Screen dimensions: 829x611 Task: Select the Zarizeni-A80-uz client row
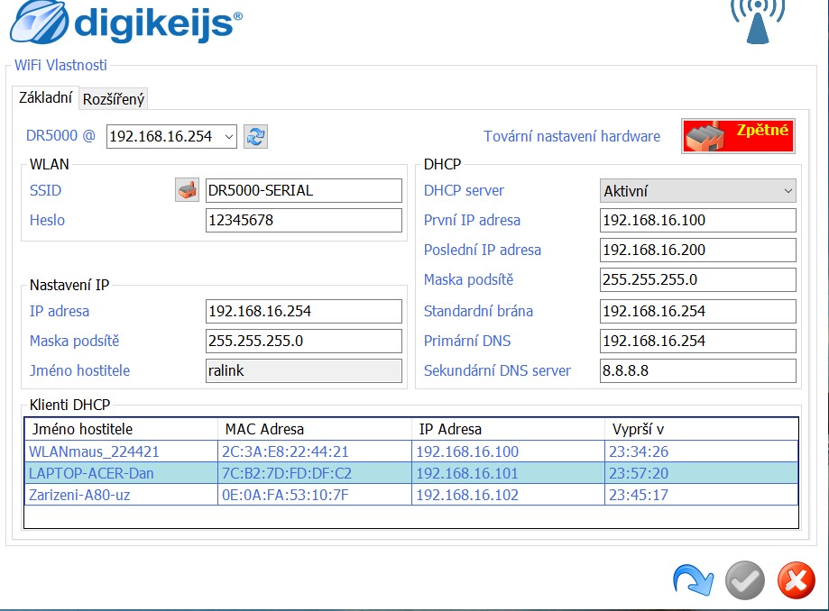[x=121, y=495]
